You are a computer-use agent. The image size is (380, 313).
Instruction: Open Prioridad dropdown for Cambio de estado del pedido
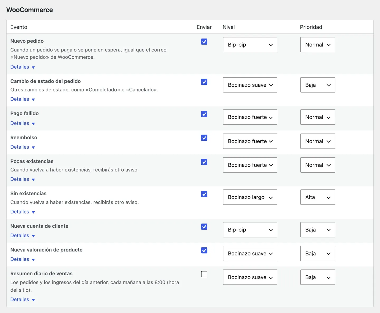coord(317,85)
